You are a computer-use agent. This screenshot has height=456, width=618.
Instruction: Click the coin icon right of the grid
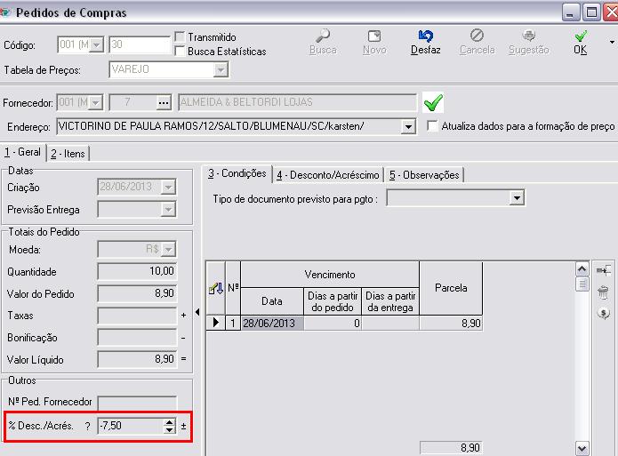point(603,312)
